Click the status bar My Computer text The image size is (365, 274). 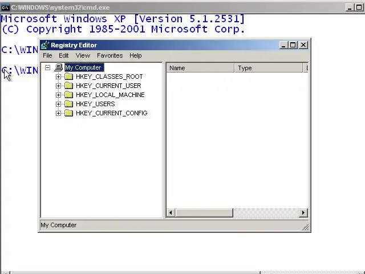click(58, 225)
